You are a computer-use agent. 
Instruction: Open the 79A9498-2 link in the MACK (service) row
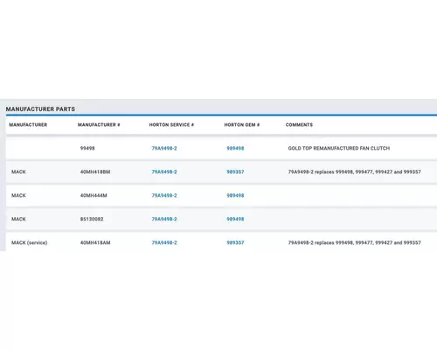[x=164, y=242]
